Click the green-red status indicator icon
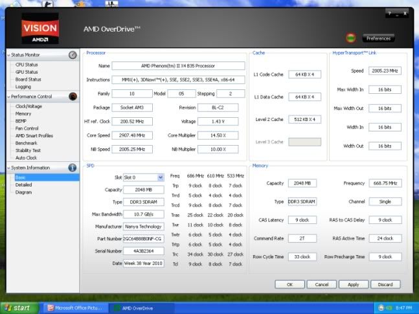 point(351,38)
